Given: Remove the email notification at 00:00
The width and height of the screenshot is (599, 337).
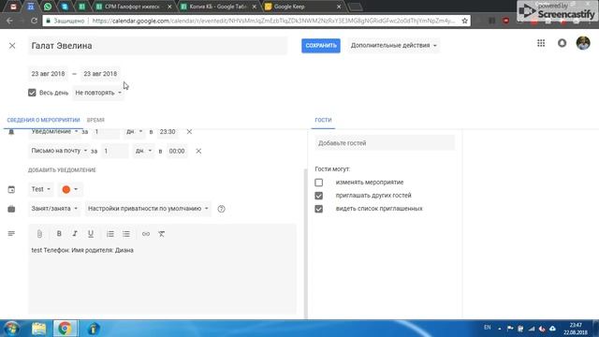Looking at the screenshot, I should click(x=198, y=151).
